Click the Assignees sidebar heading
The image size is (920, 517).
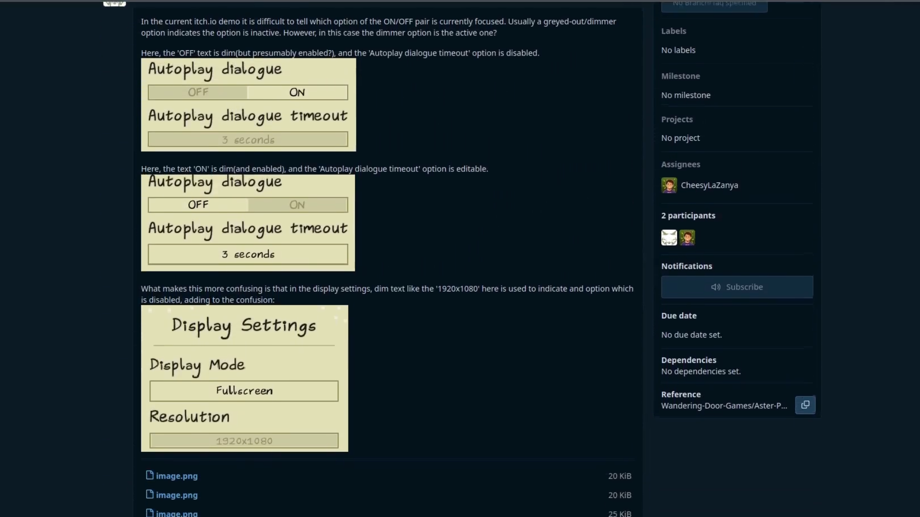[x=680, y=164]
